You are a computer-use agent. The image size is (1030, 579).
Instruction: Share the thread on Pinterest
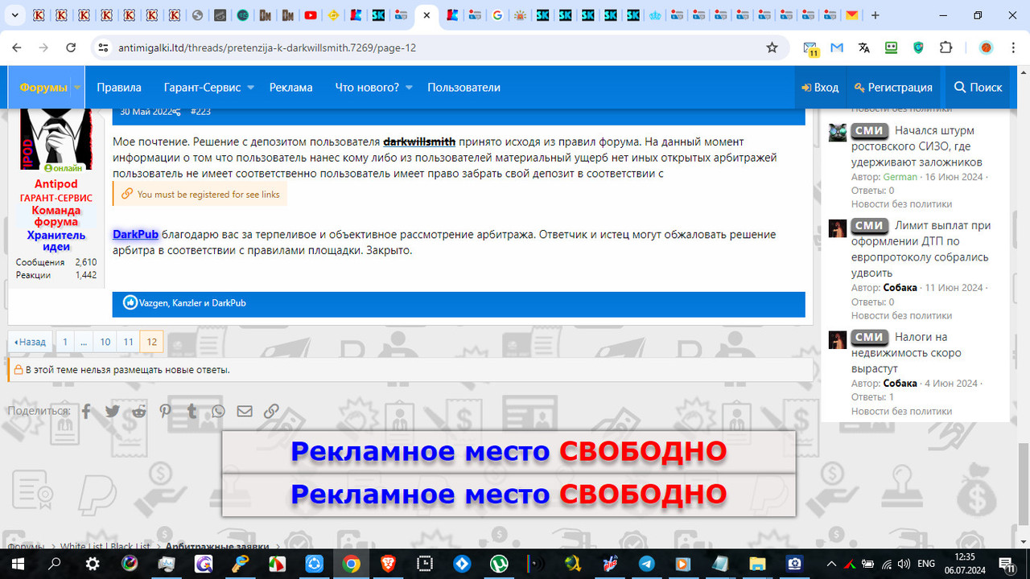165,411
